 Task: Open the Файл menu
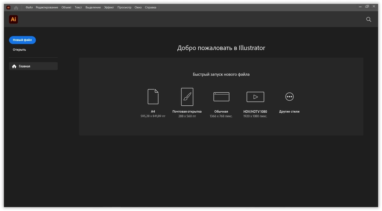29,7
